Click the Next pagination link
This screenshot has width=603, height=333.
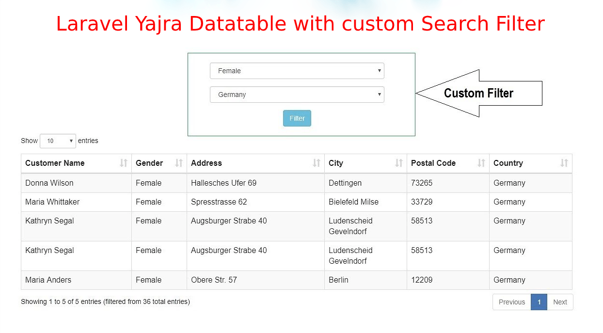point(560,301)
